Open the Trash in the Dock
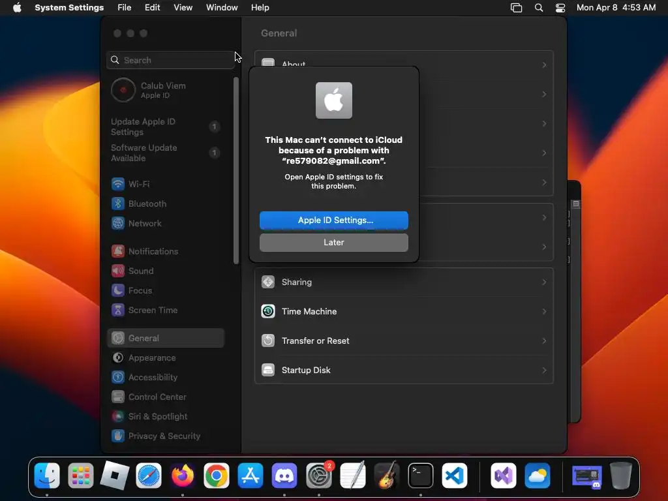 pos(621,476)
